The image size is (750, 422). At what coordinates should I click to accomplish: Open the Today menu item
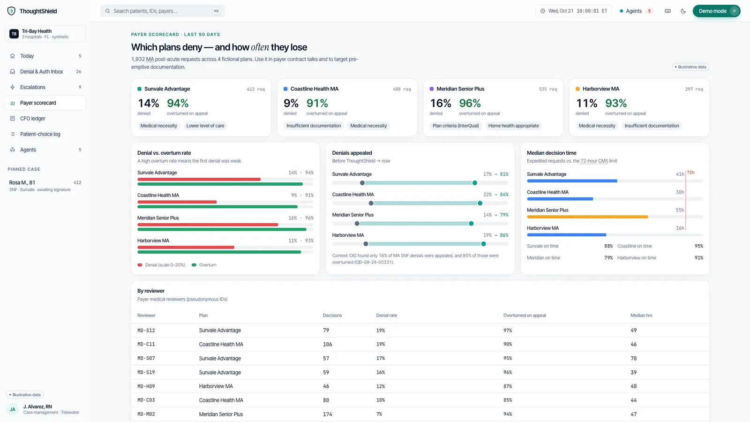tap(45, 56)
